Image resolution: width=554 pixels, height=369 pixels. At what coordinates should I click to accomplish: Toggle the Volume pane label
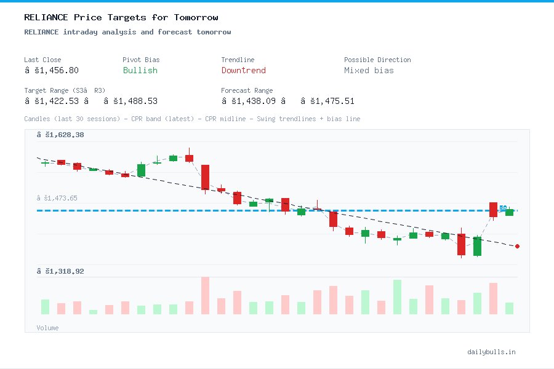coord(47,328)
